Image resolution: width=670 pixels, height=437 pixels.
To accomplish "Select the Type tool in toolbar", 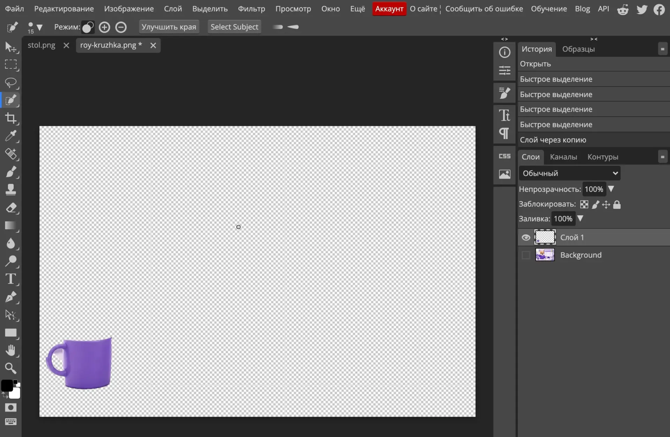I will click(x=11, y=279).
